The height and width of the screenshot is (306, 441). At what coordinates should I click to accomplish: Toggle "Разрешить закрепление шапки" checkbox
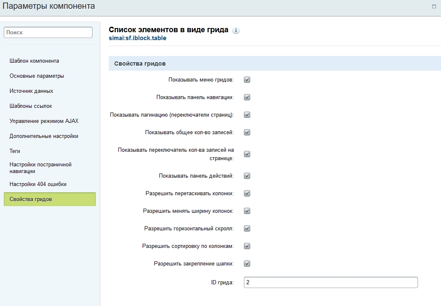[x=247, y=264]
